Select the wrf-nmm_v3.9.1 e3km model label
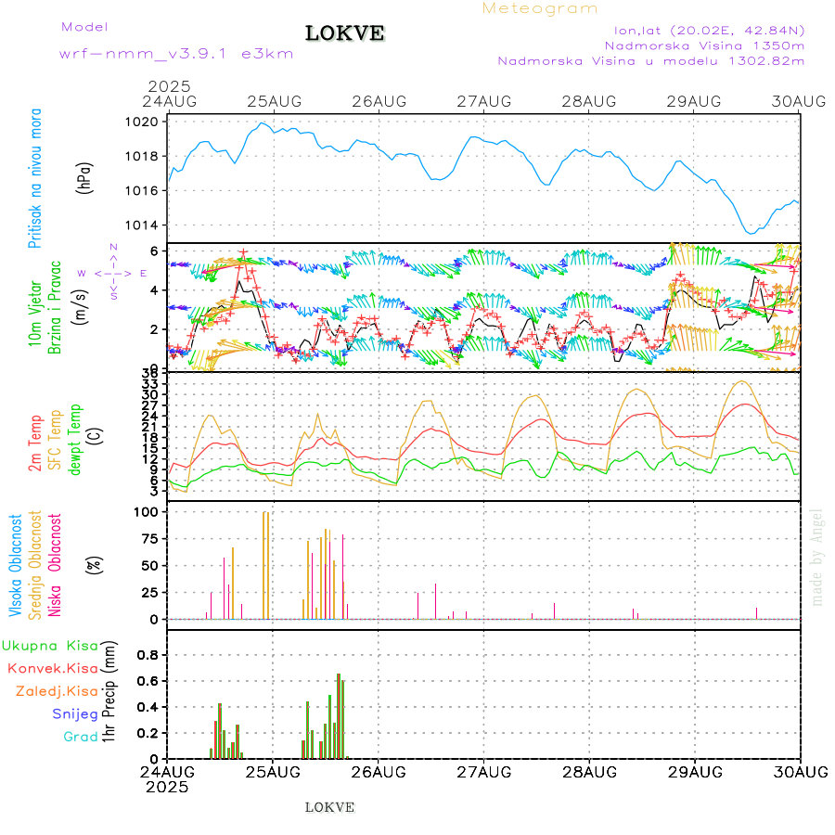Screen dimensions: 835x835 [x=176, y=53]
